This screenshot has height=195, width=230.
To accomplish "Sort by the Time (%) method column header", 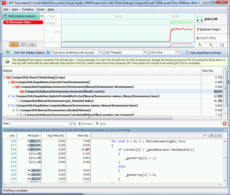I will point(212,71).
